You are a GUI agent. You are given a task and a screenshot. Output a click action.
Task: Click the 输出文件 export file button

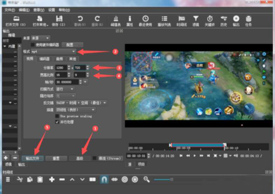[x=33, y=158]
